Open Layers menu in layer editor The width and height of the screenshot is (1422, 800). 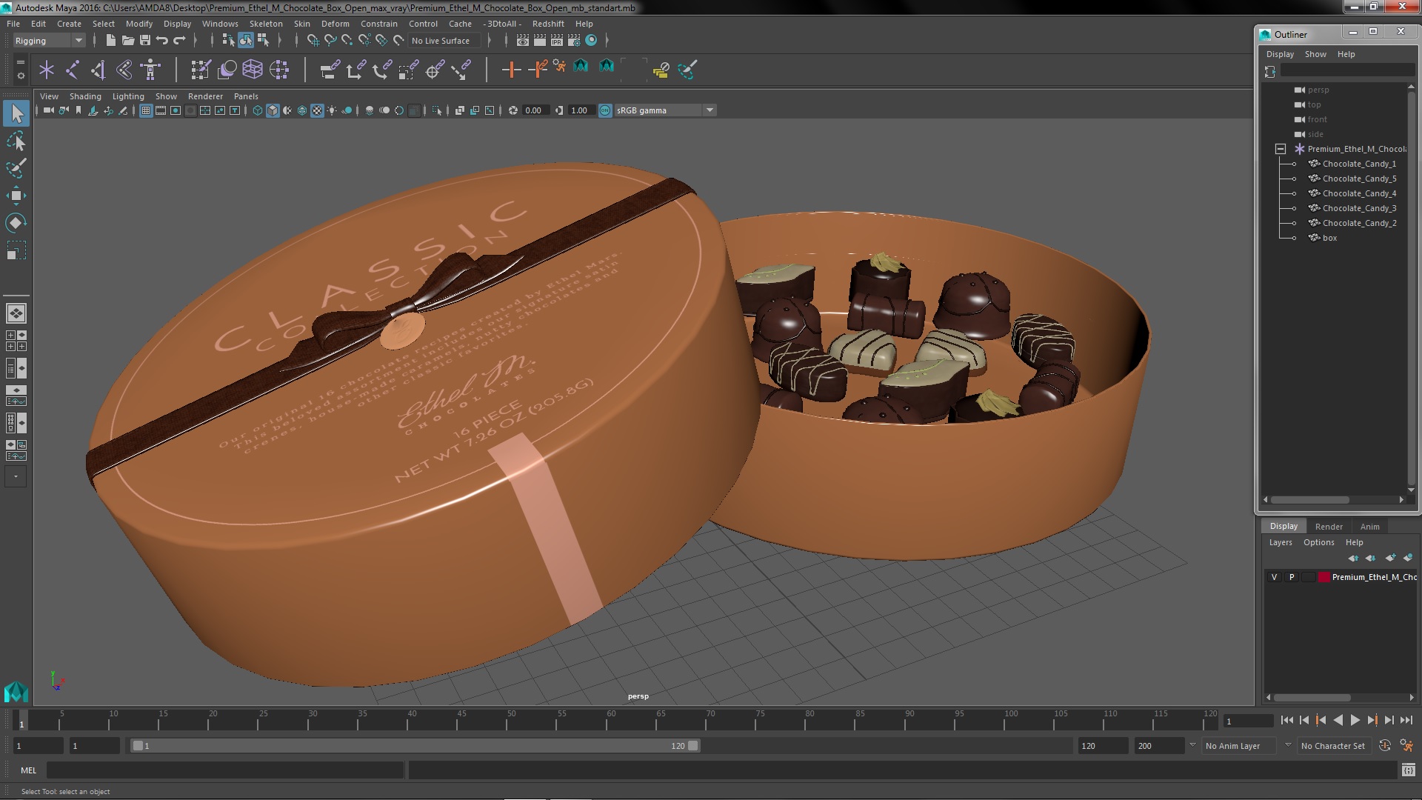pyautogui.click(x=1280, y=542)
